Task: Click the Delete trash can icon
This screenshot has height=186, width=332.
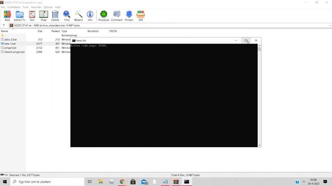Action: pos(55,16)
